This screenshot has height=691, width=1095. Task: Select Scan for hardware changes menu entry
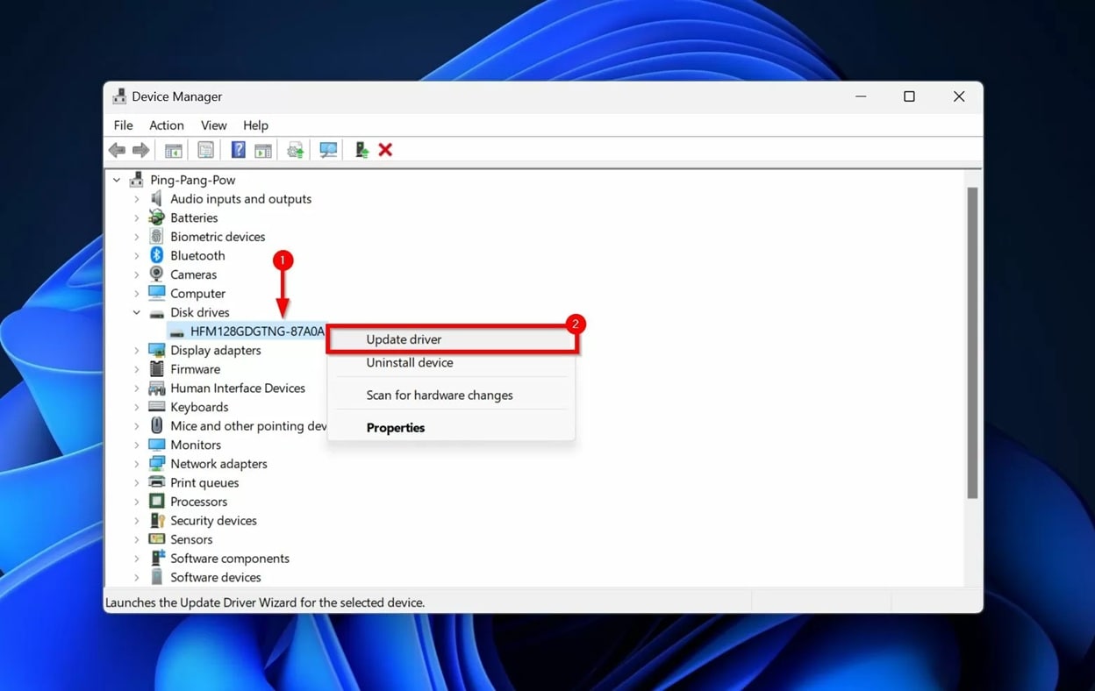[452, 395]
